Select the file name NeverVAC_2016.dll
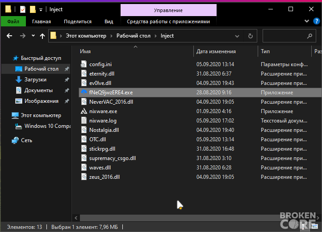Screen dimensions: 322x232 pos(111,102)
